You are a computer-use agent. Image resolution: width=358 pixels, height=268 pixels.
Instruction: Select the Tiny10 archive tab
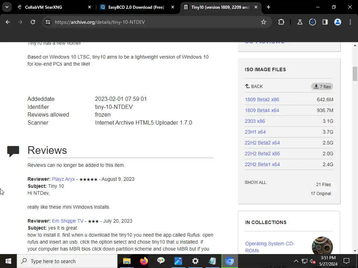[x=220, y=7]
